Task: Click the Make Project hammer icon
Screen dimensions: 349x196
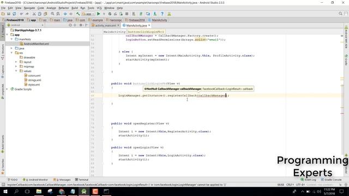Action: pyautogui.click(x=78, y=14)
